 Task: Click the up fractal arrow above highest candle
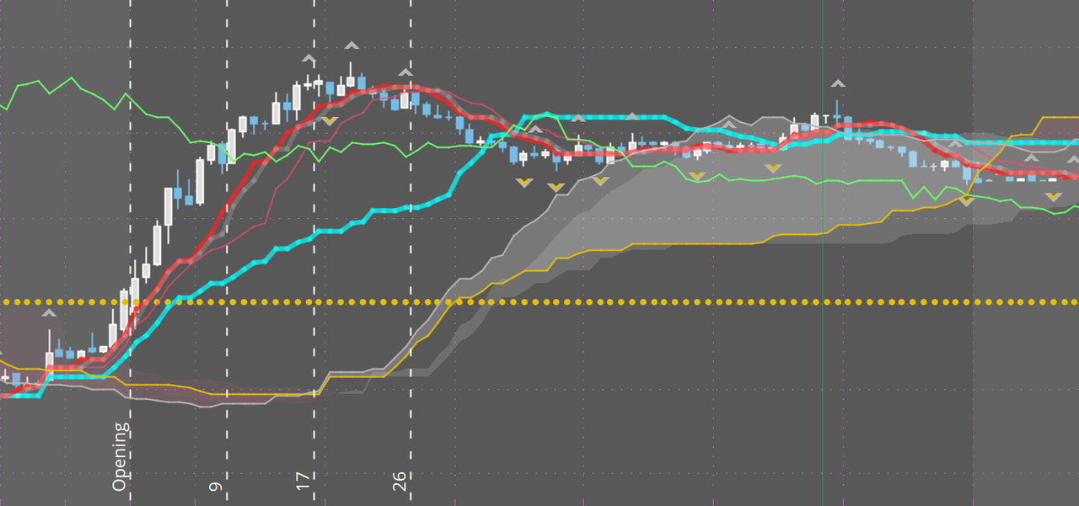click(352, 46)
